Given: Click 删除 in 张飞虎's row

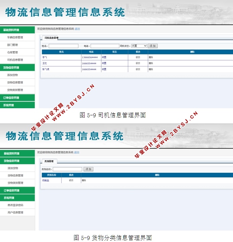Looking at the screenshot, I should pyautogui.click(x=151, y=69).
